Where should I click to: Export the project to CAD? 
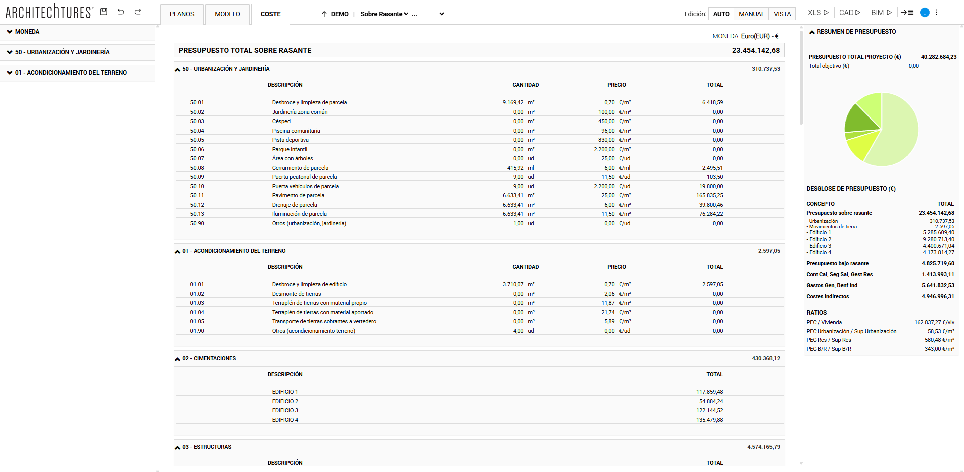[x=849, y=13]
